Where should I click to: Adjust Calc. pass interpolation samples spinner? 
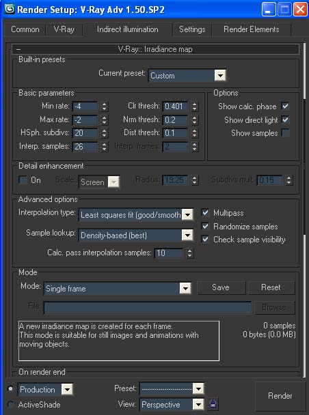(x=189, y=253)
